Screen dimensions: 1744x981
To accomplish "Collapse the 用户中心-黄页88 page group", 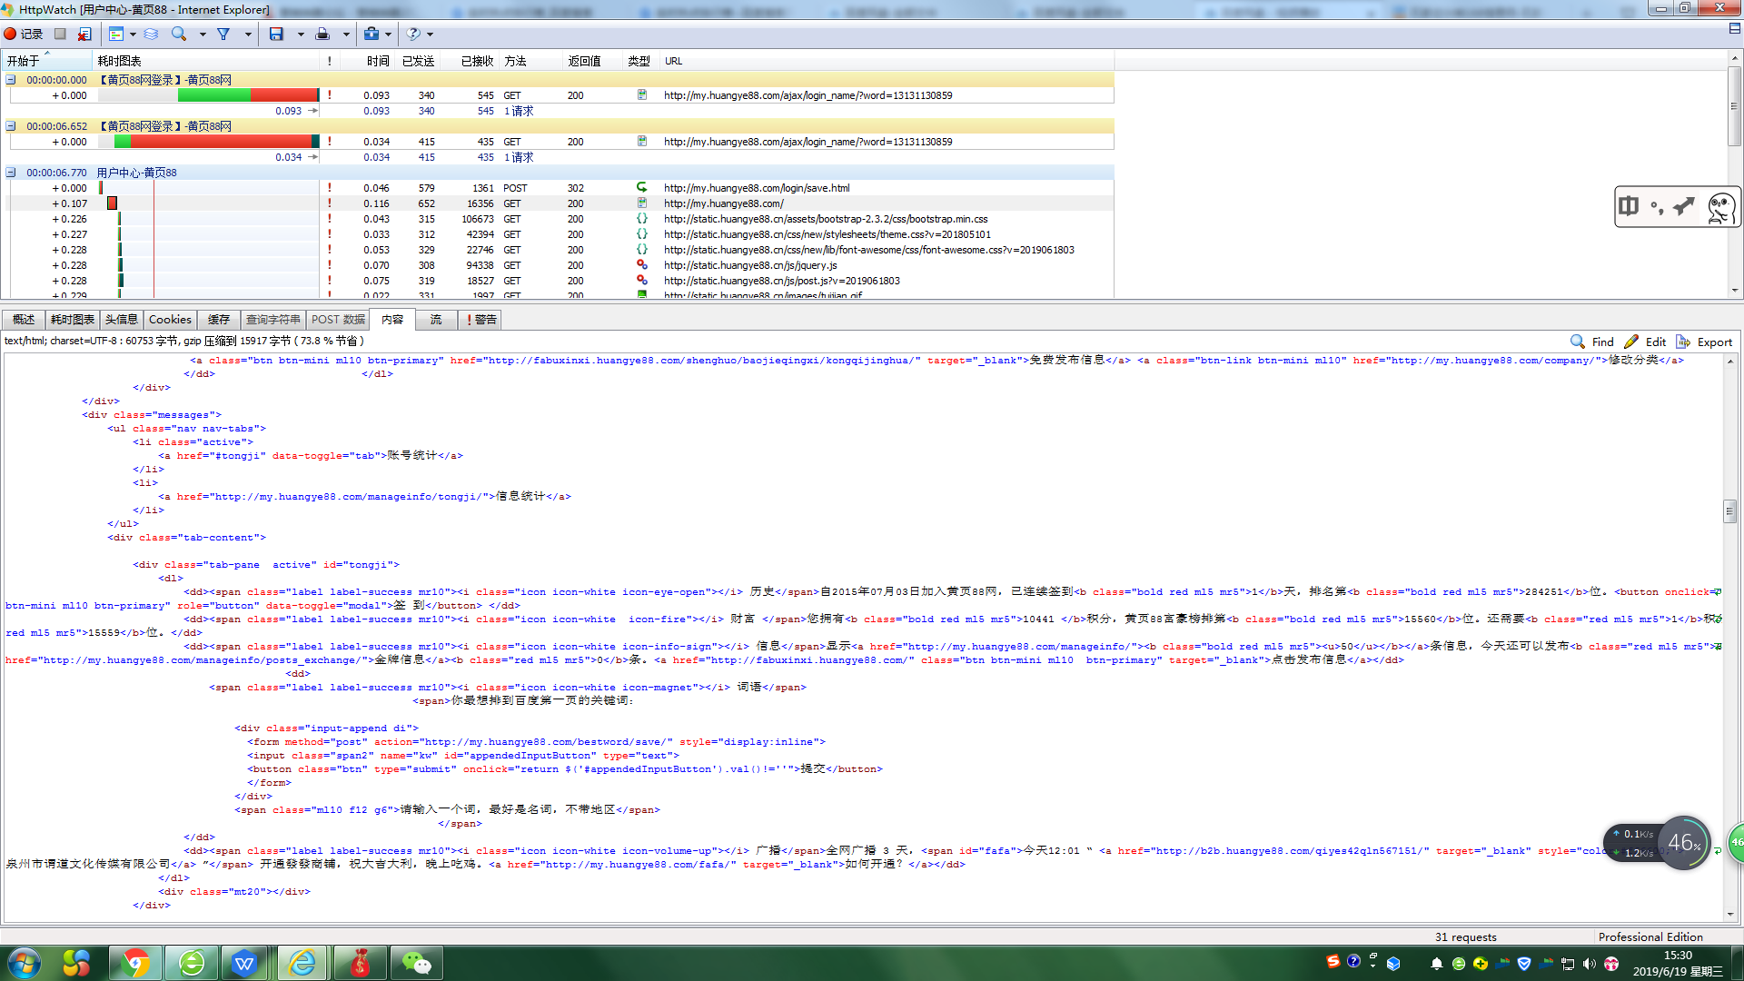I will click(11, 173).
